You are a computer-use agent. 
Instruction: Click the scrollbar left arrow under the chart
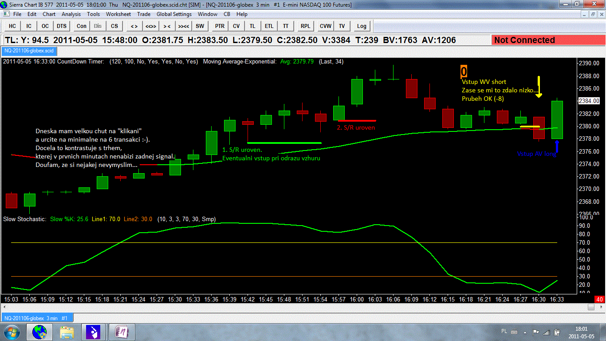coord(4,307)
